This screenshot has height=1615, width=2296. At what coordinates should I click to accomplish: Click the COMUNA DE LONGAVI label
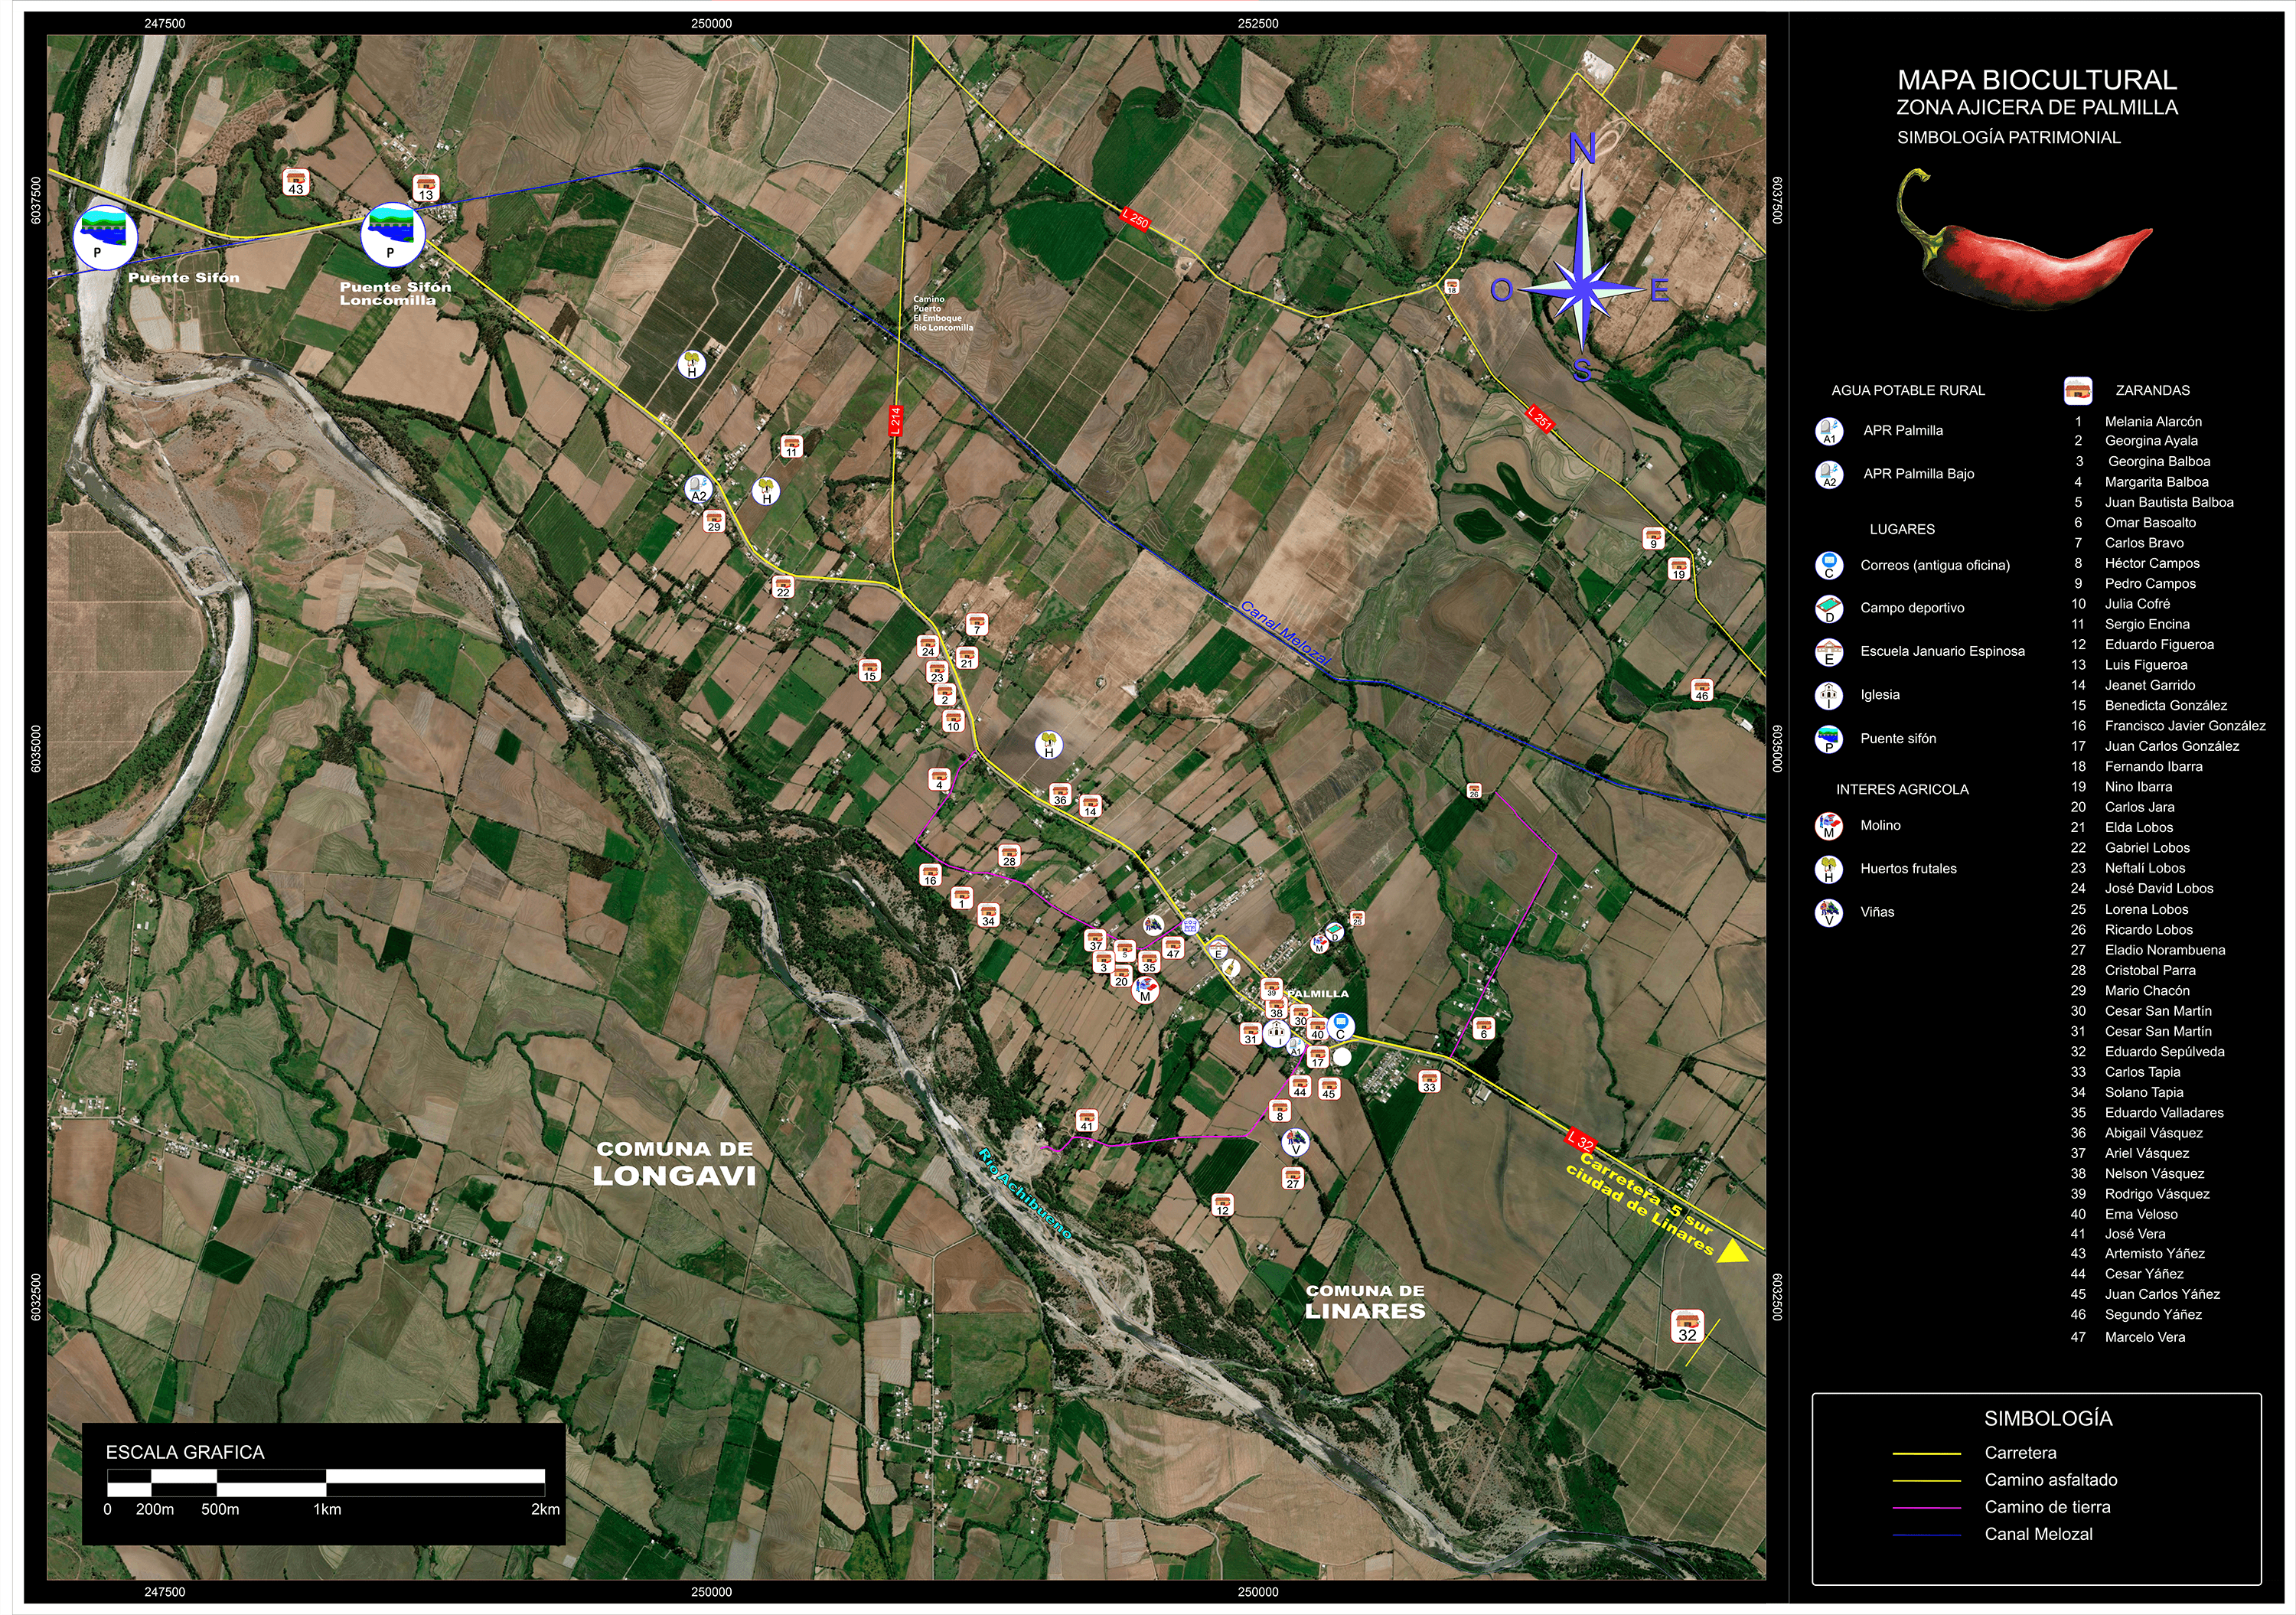click(674, 1164)
